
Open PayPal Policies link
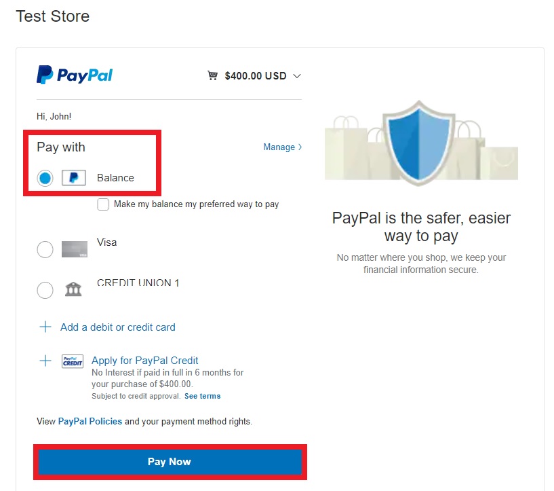pos(90,421)
